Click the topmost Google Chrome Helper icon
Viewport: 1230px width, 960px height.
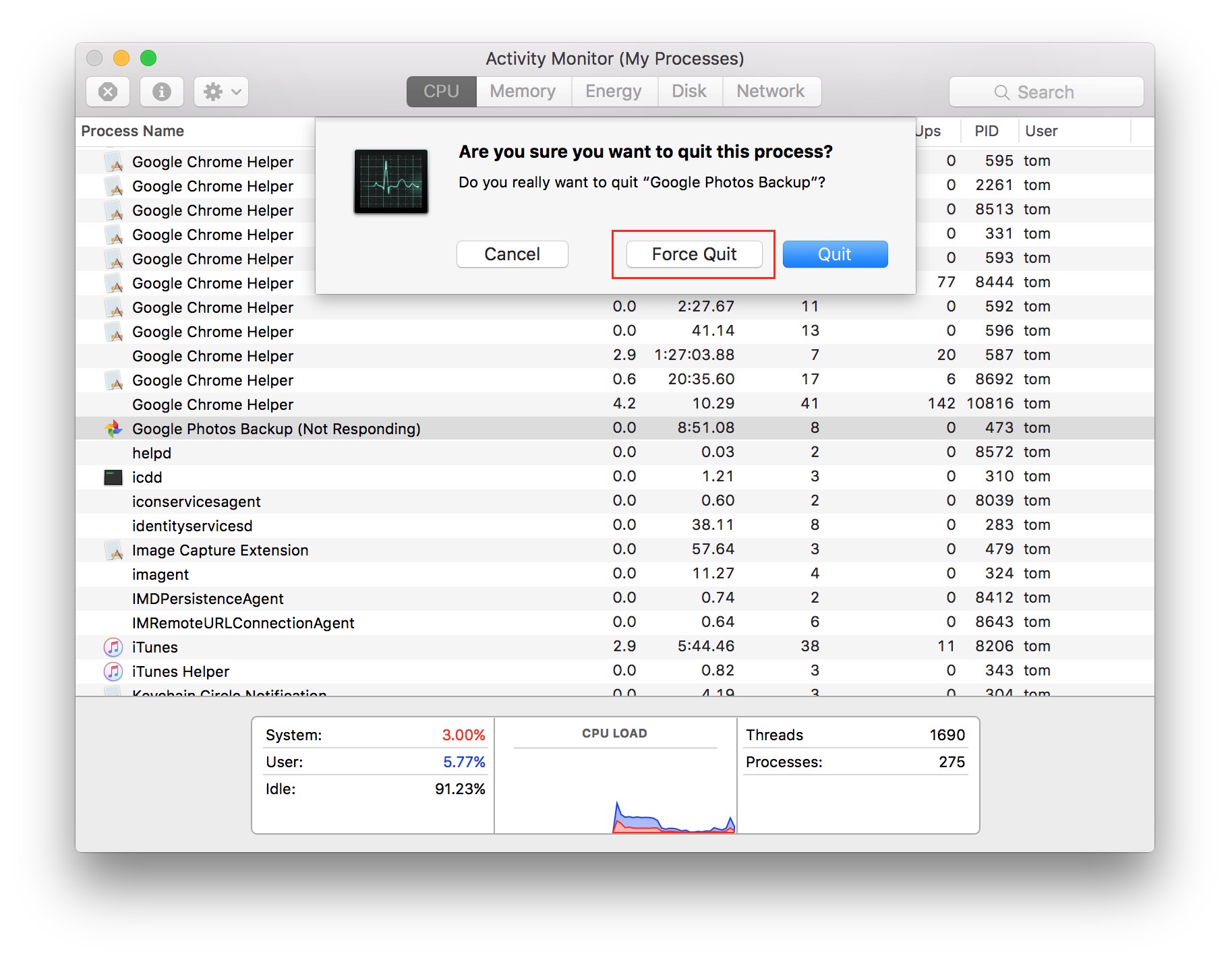pos(113,161)
